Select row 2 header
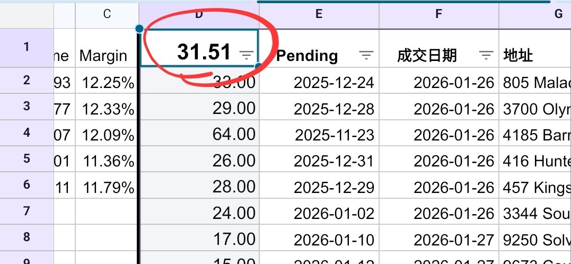Viewport: 571px width, 264px height. (27, 81)
